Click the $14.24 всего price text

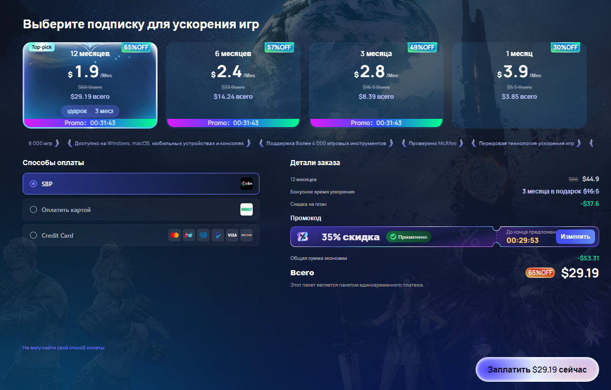click(x=233, y=97)
